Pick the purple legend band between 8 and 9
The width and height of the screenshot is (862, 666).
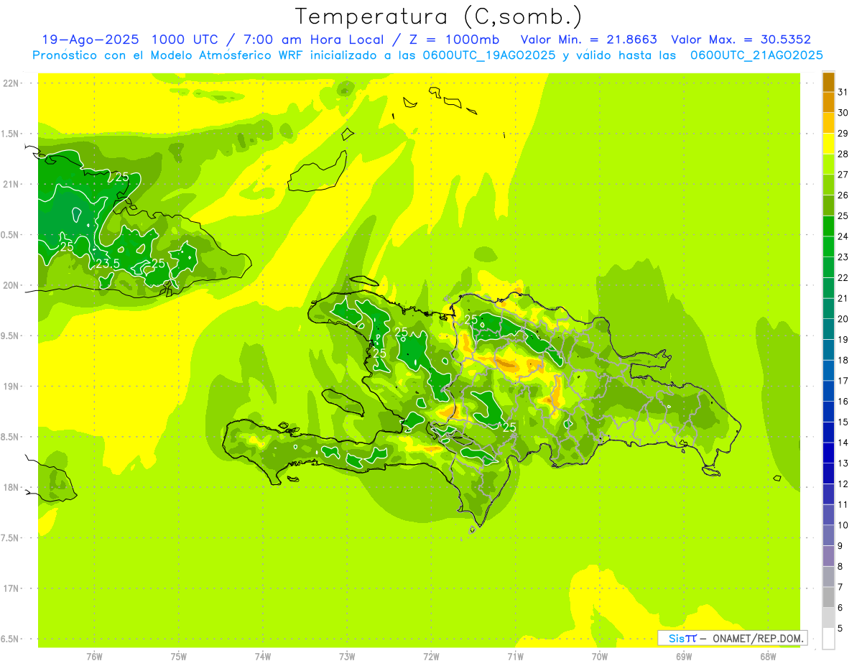click(x=828, y=556)
